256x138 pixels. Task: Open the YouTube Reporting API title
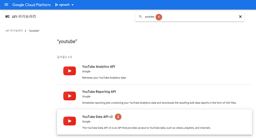[99, 92]
